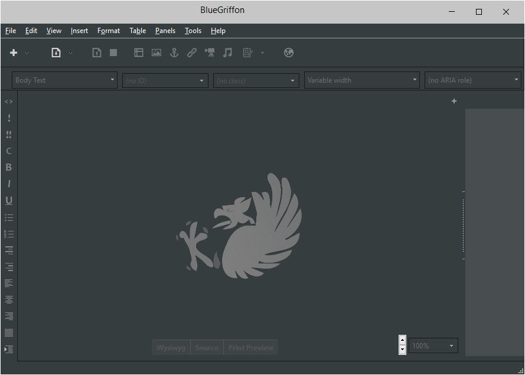Click the zoom stepper up arrow
The width and height of the screenshot is (525, 375).
[402, 340]
